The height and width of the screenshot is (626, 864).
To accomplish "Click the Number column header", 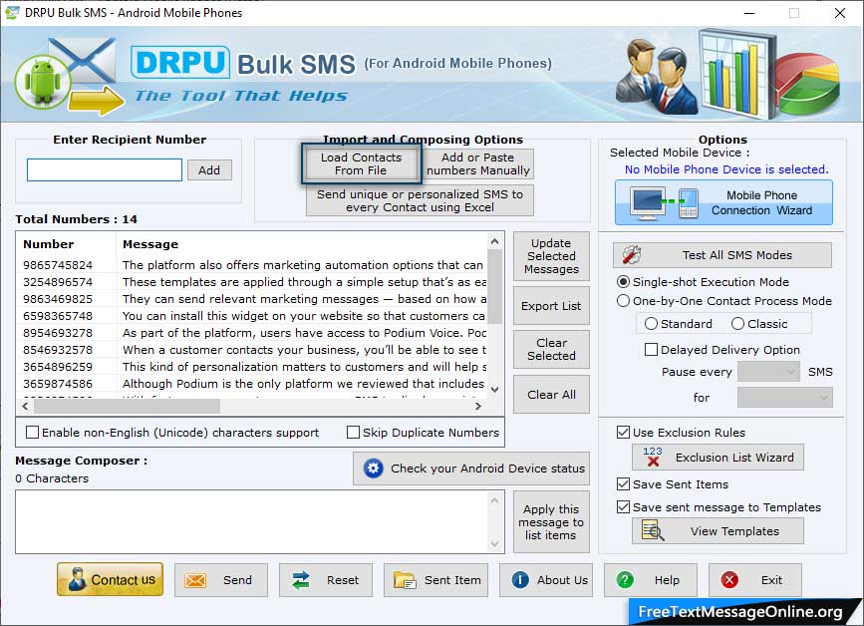I will [x=67, y=244].
